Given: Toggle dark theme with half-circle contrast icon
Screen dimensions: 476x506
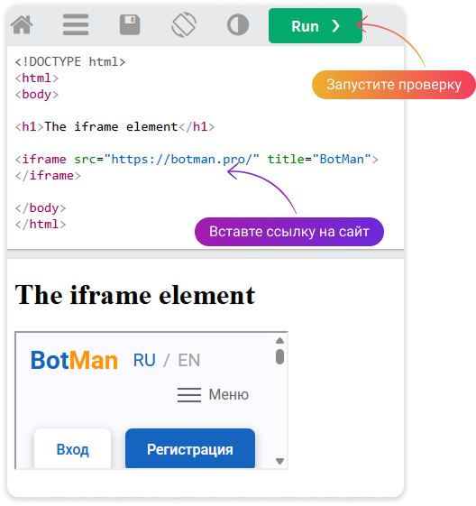Looking at the screenshot, I should click(x=238, y=24).
